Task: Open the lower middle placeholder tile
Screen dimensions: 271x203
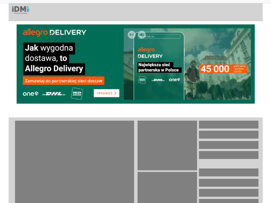Action: click(167, 187)
